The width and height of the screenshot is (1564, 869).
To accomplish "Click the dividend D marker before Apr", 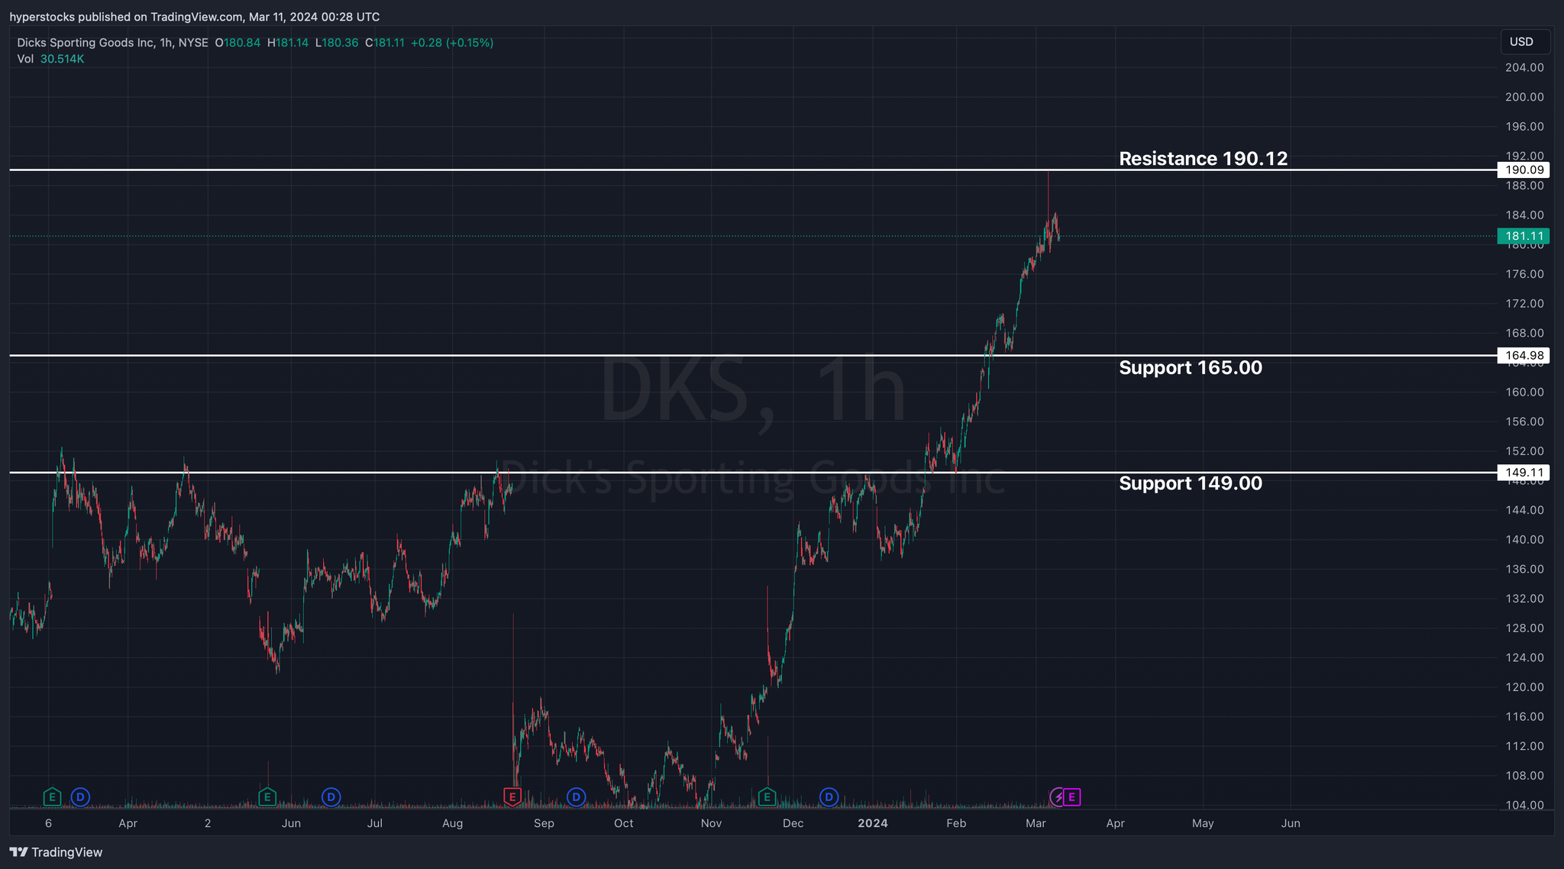I will (x=80, y=797).
